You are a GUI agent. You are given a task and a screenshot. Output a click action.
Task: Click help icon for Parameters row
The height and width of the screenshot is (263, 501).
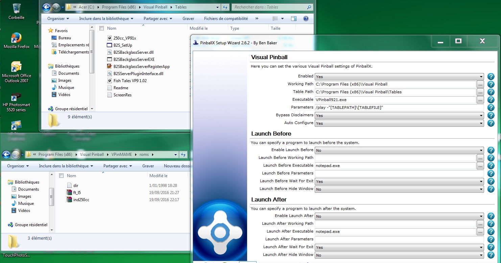point(491,107)
